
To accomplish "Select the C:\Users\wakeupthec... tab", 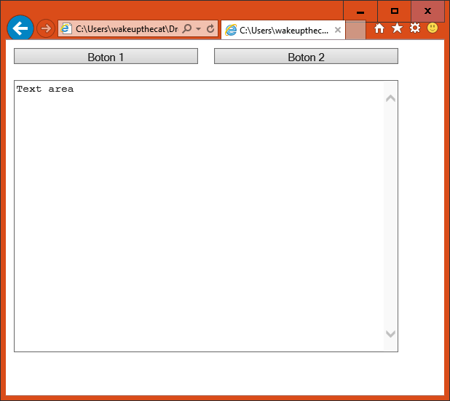I will [283, 30].
